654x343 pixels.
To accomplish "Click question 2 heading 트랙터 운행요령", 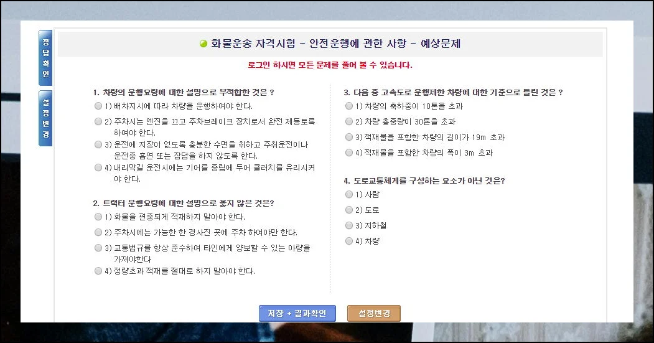I will click(x=184, y=203).
